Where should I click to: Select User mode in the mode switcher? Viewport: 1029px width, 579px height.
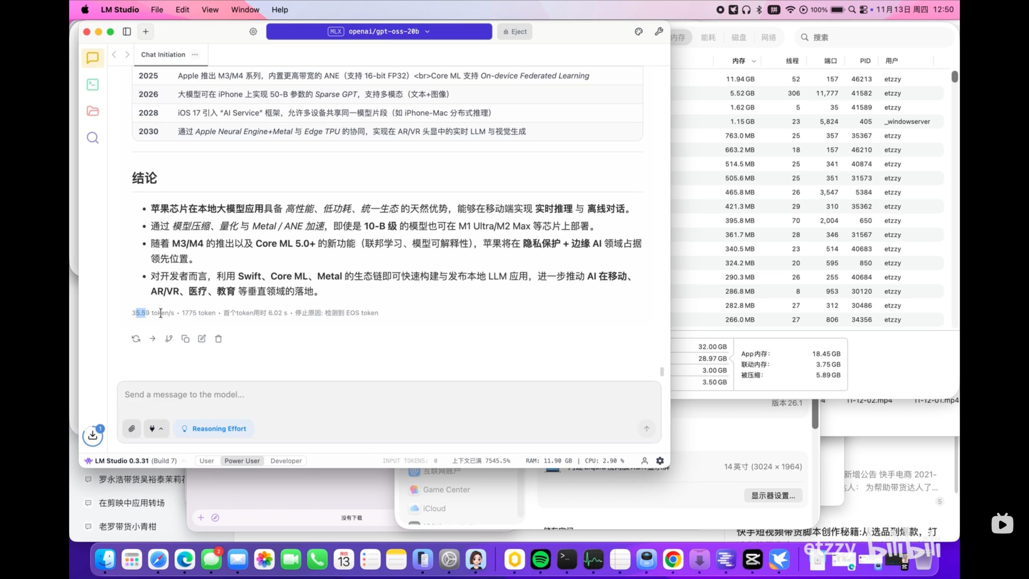tap(207, 460)
